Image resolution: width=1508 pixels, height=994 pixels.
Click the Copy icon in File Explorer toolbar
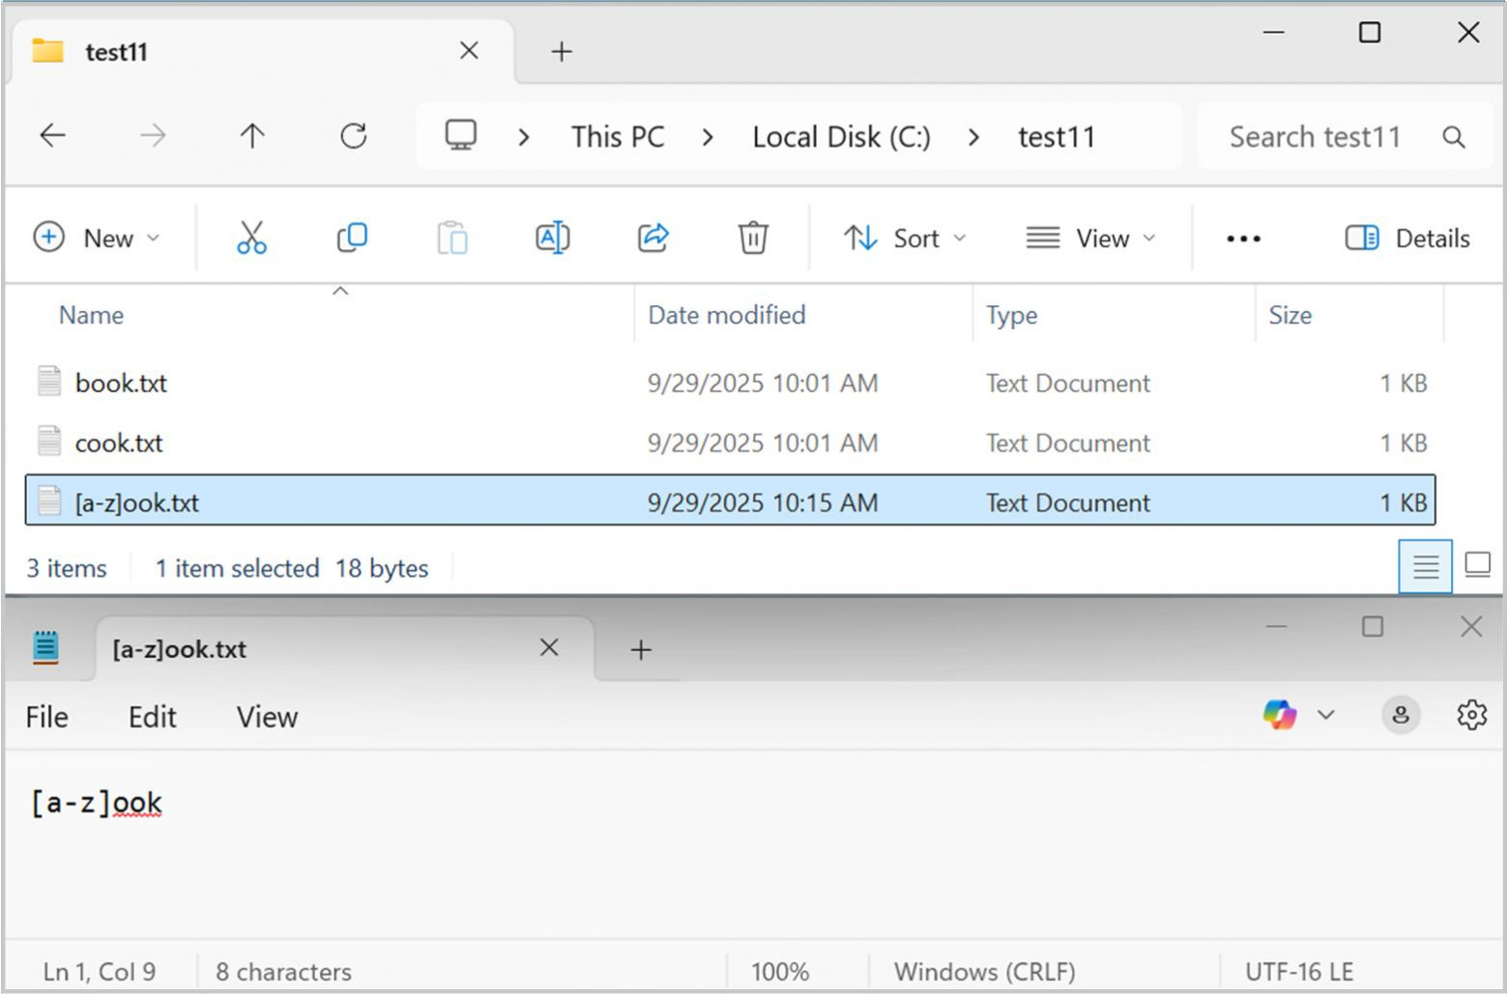(x=352, y=238)
